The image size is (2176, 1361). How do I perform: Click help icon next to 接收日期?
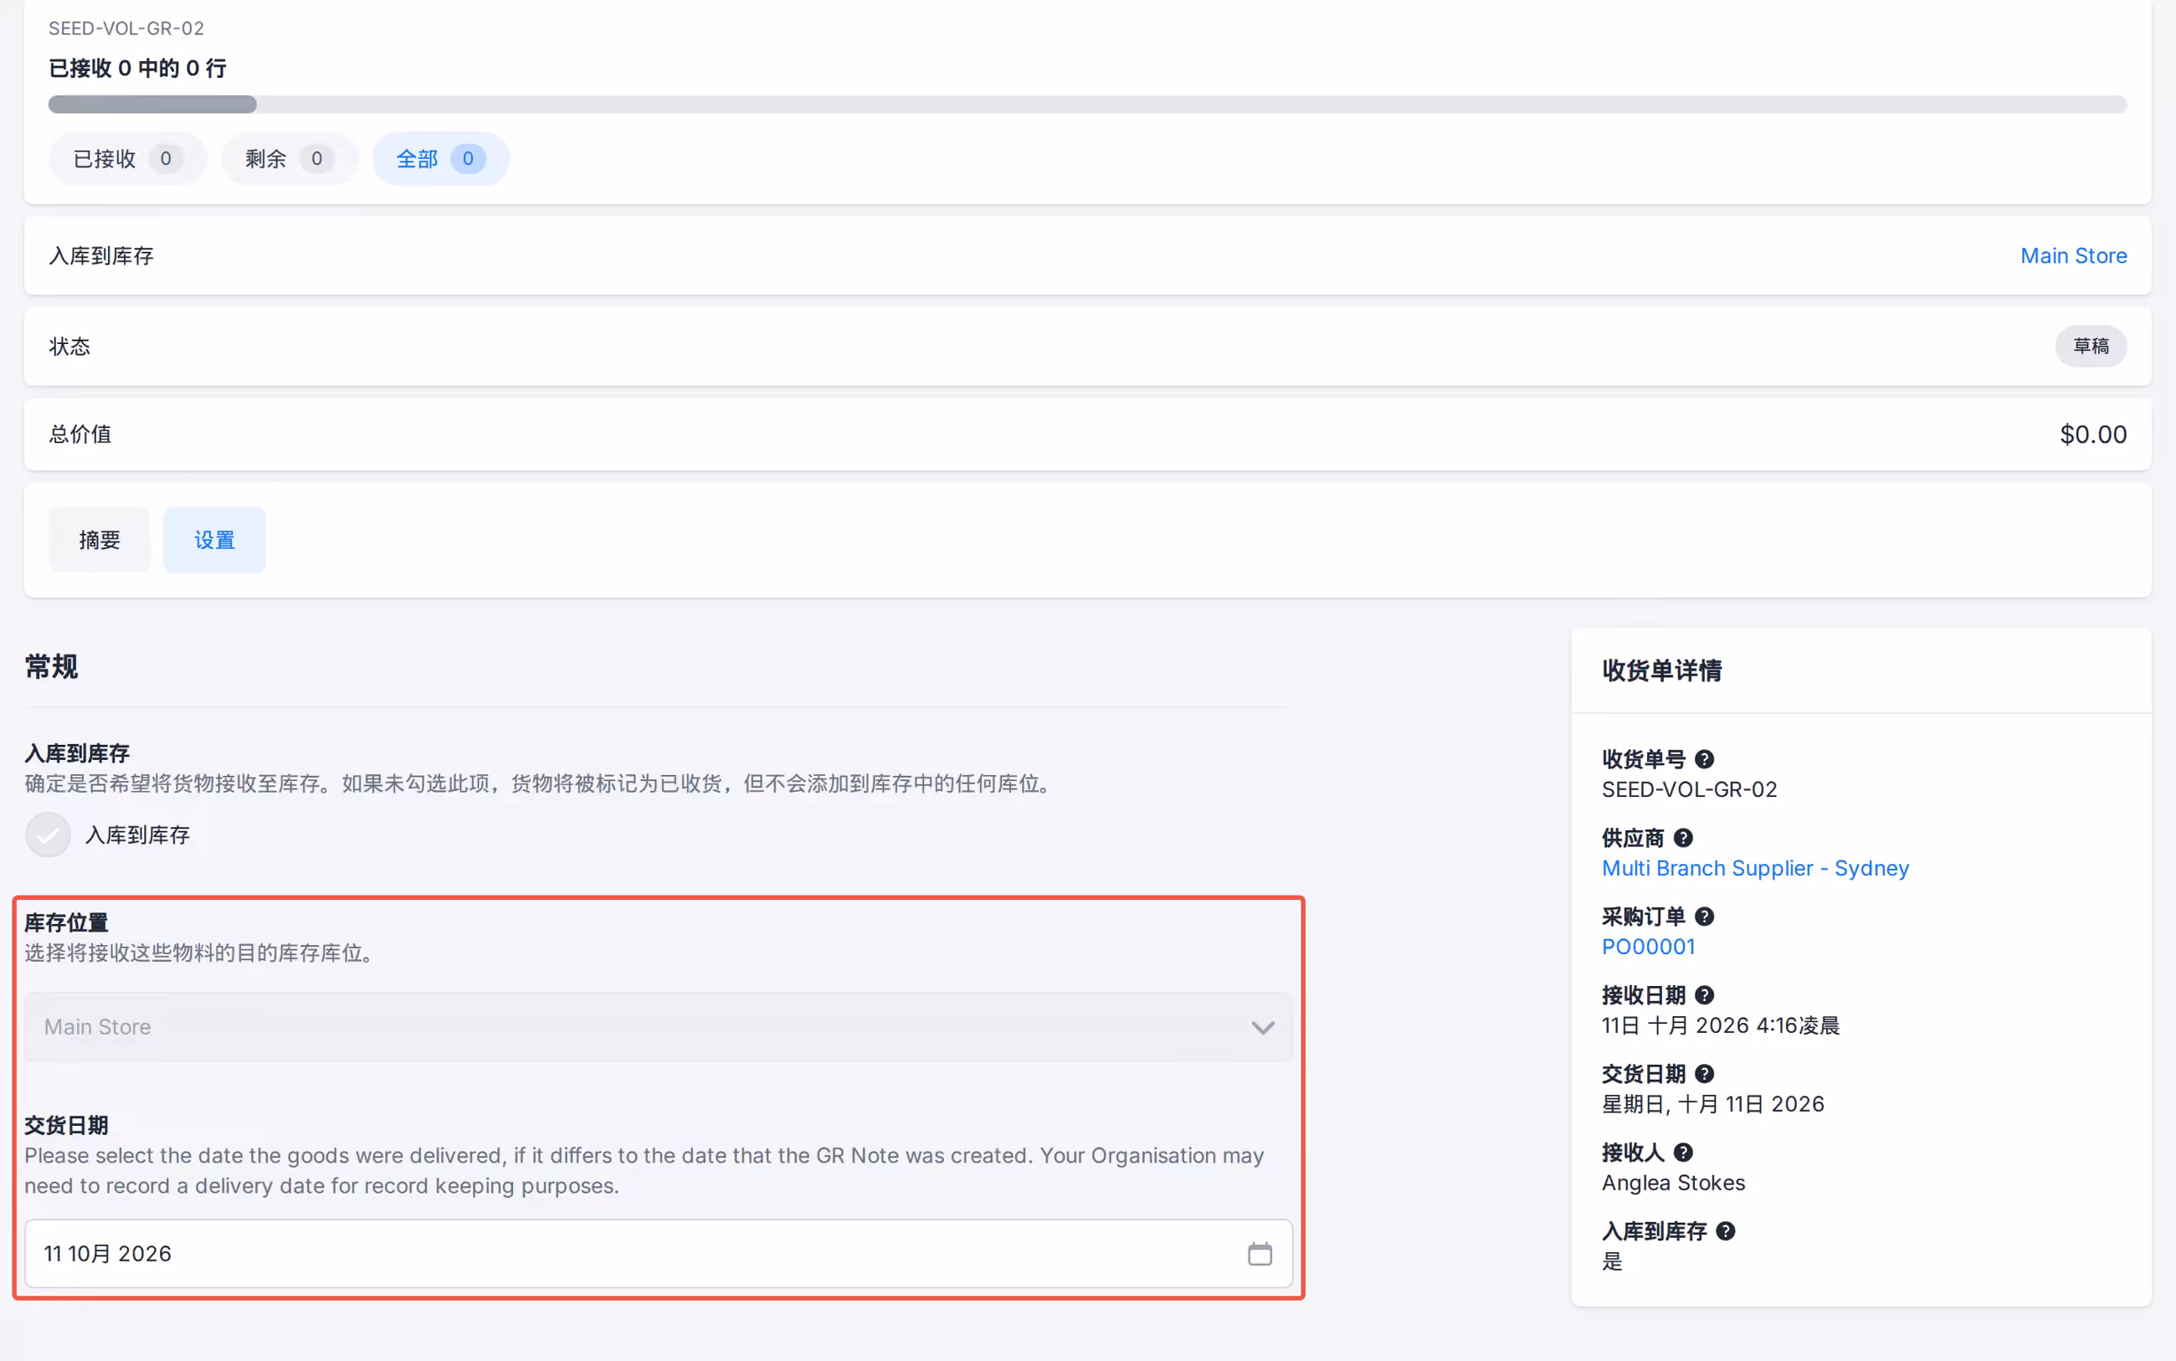coord(1703,994)
